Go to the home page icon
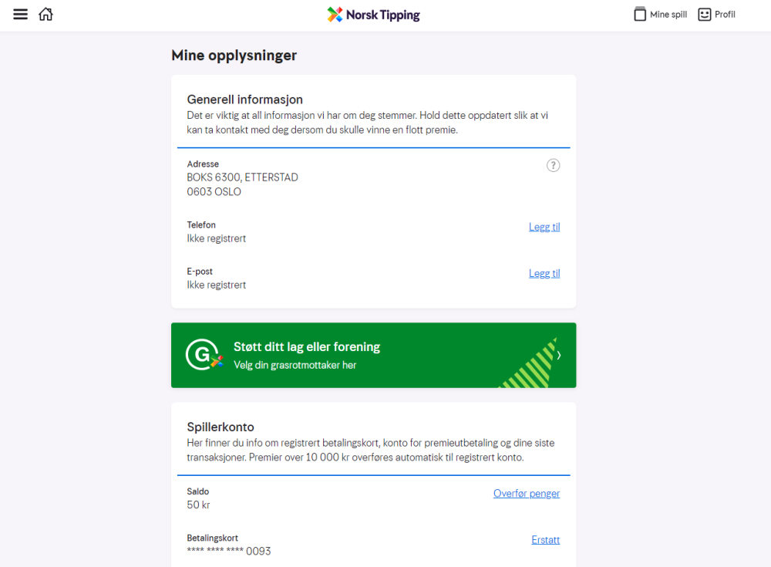The height and width of the screenshot is (567, 771). tap(45, 15)
